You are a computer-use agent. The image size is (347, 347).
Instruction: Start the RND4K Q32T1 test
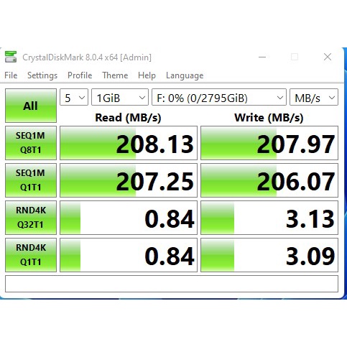pyautogui.click(x=31, y=218)
